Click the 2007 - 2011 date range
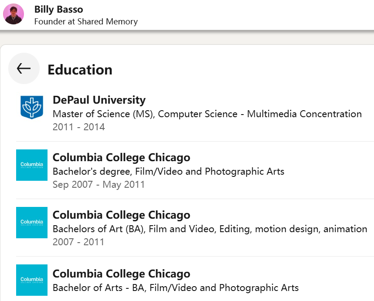This screenshot has width=374, height=301. (78, 242)
